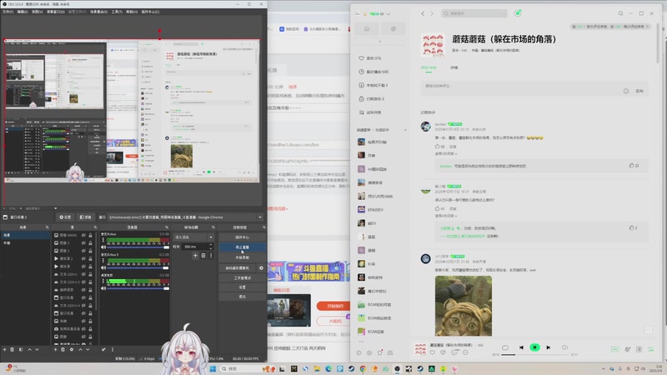Viewport: 667px width, 375px height.
Task: Open the 工具(T) menu in OBS
Action: (x=117, y=12)
